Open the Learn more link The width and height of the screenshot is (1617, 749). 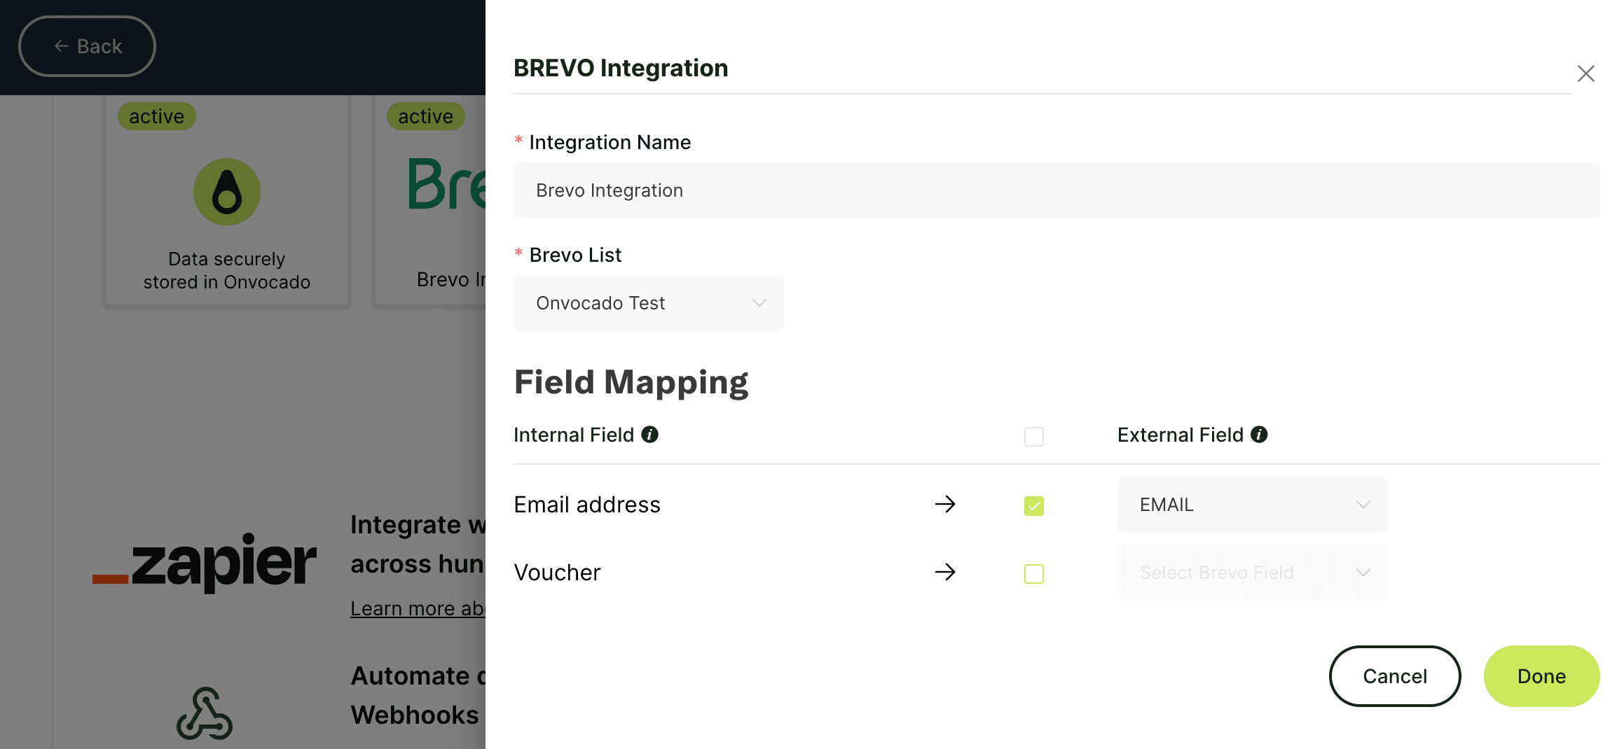pyautogui.click(x=418, y=608)
